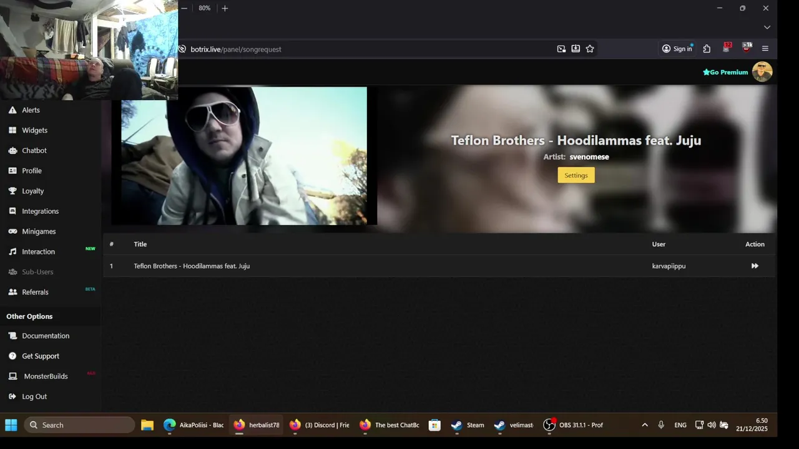The height and width of the screenshot is (449, 799).
Task: Open the clock and date panel
Action: pos(752,425)
